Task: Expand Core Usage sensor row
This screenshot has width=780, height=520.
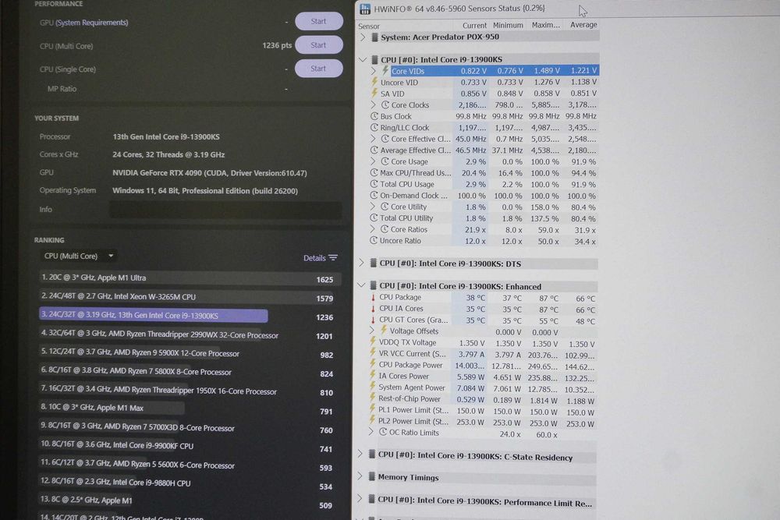Action: point(373,161)
